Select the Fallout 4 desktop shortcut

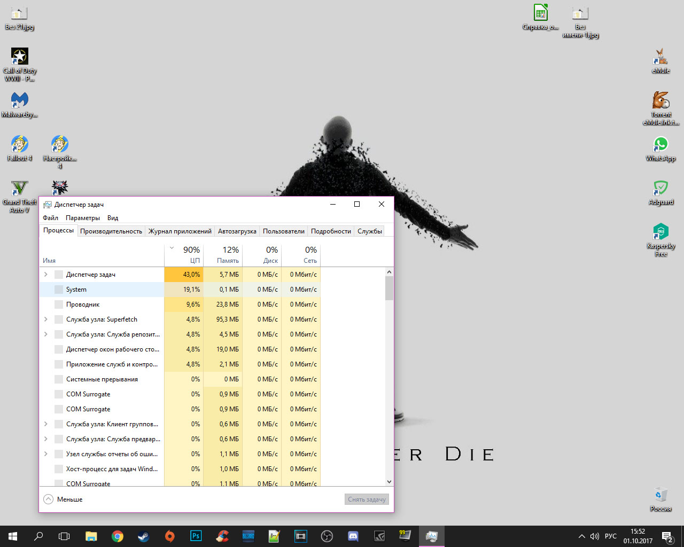point(20,148)
